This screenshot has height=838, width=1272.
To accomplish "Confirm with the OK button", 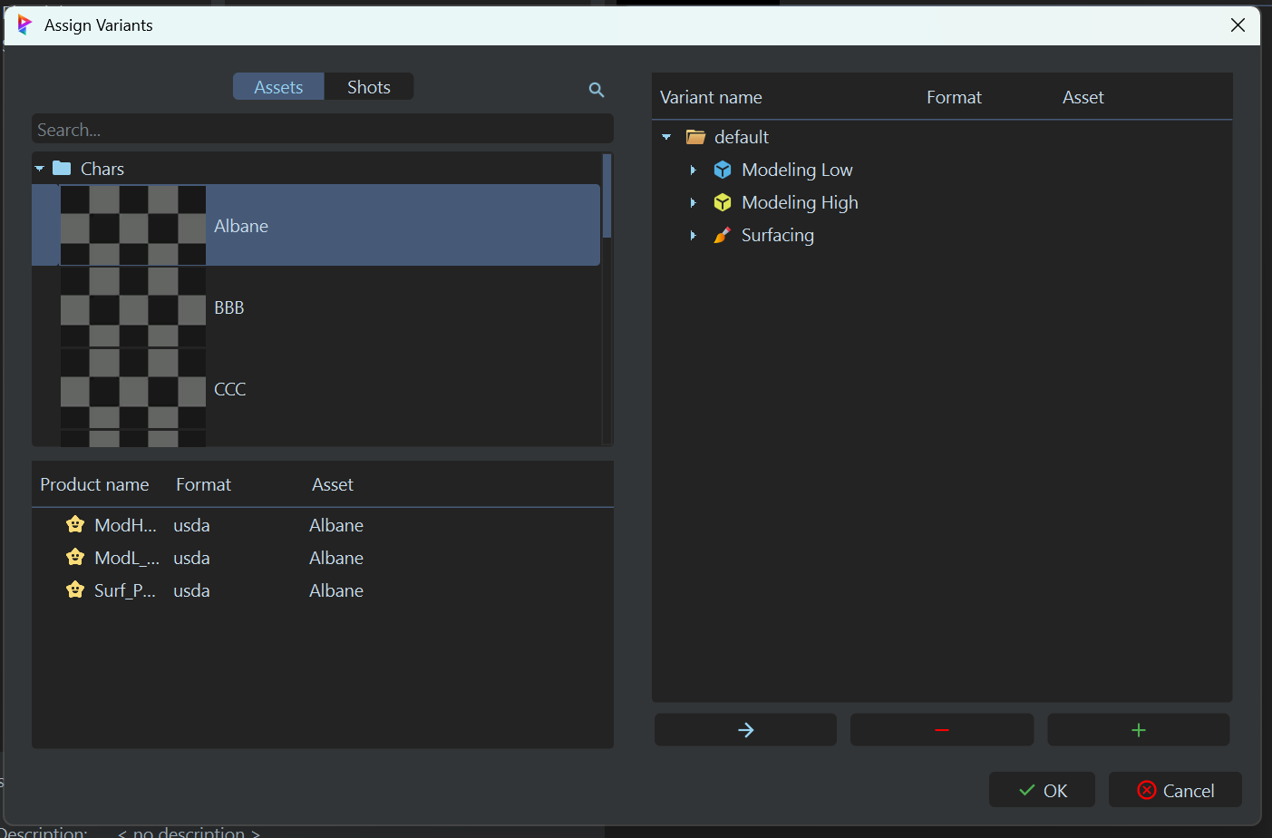I will click(1042, 790).
